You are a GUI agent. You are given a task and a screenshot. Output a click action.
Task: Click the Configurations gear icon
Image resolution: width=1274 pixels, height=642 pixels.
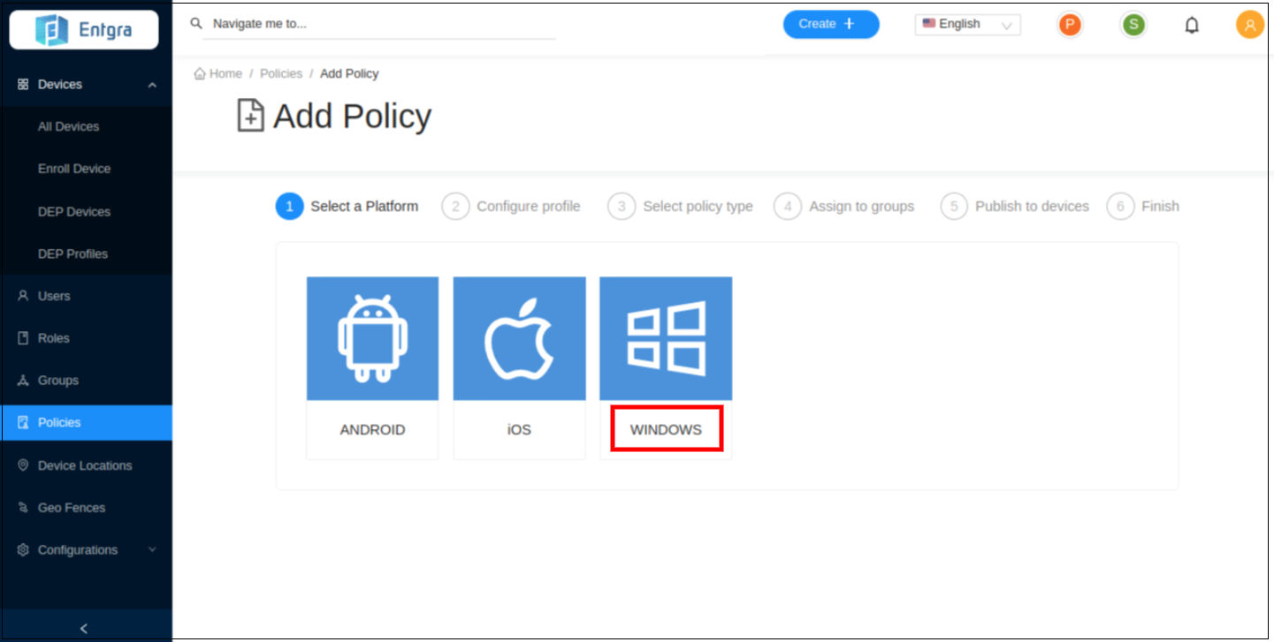23,549
